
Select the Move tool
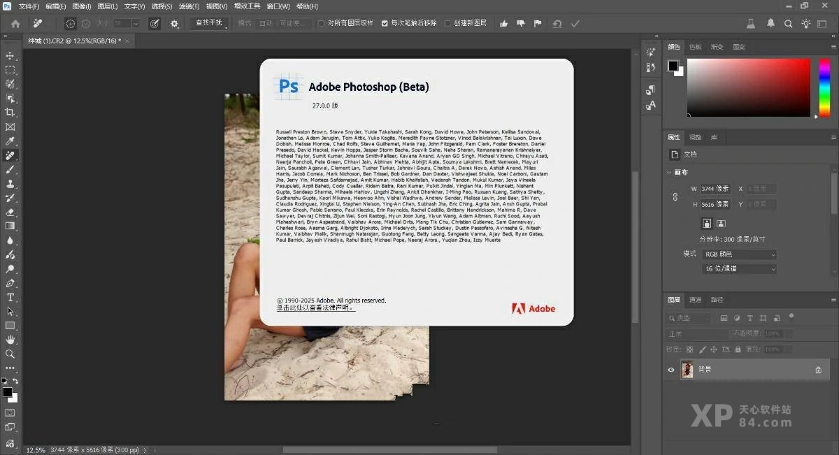tap(10, 55)
